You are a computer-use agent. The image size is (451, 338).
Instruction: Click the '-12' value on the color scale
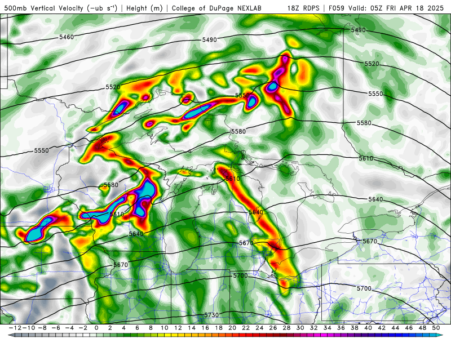click(15, 328)
